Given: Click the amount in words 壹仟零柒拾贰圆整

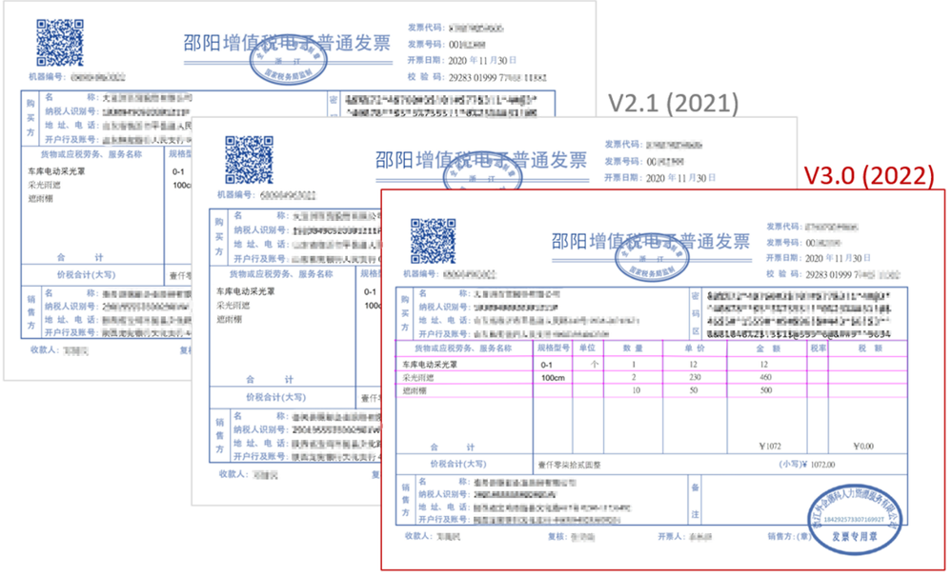Looking at the screenshot, I should coord(570,465).
